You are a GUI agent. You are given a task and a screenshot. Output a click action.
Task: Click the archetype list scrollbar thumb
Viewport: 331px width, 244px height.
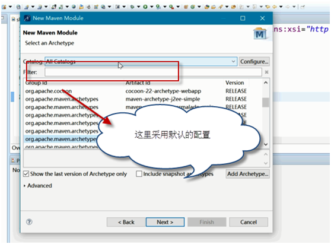[266, 103]
